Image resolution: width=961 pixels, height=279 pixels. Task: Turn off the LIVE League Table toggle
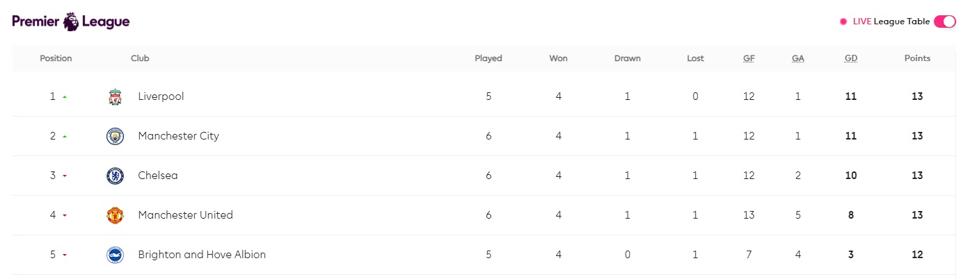[x=944, y=22]
